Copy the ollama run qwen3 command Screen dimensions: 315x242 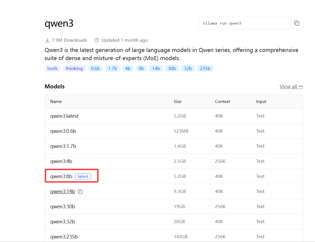(x=297, y=23)
